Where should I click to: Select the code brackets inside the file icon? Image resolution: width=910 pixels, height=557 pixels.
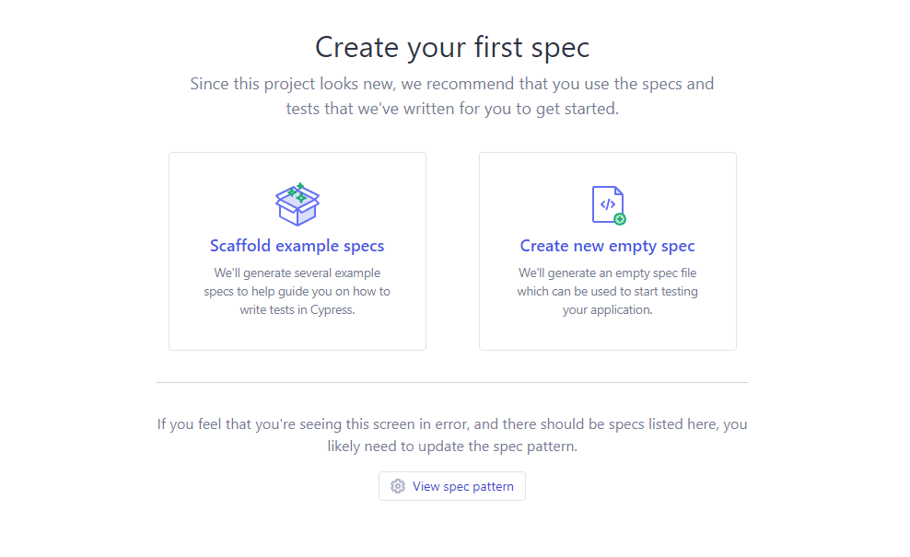608,204
